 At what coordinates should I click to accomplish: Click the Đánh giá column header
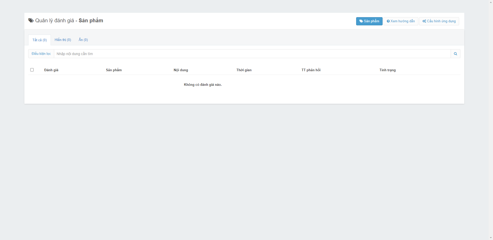[51, 70]
